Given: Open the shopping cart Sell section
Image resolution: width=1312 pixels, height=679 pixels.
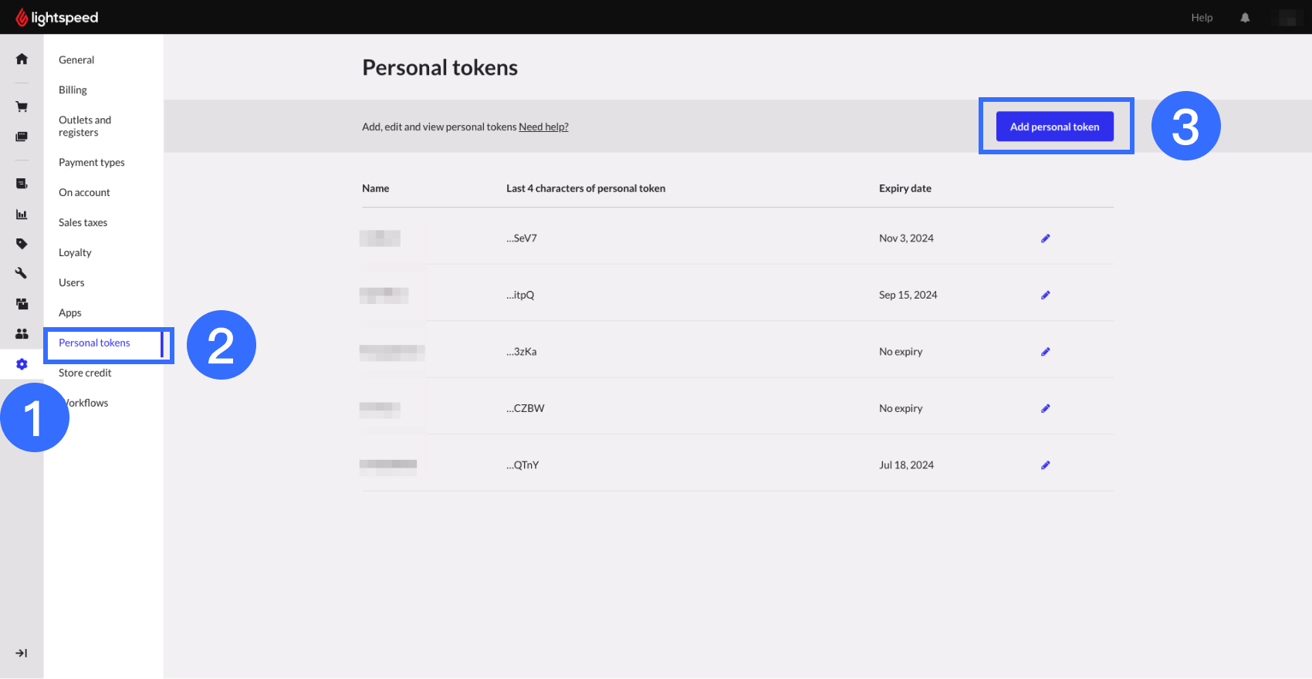Looking at the screenshot, I should 22,106.
